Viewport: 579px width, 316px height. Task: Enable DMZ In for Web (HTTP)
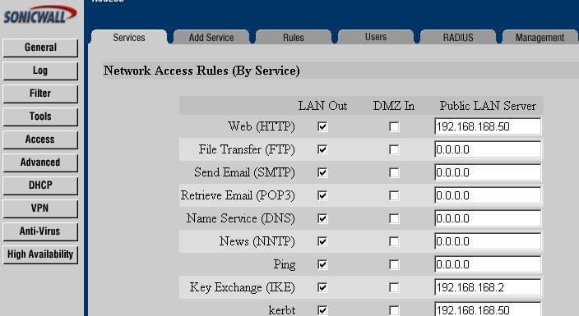click(394, 127)
